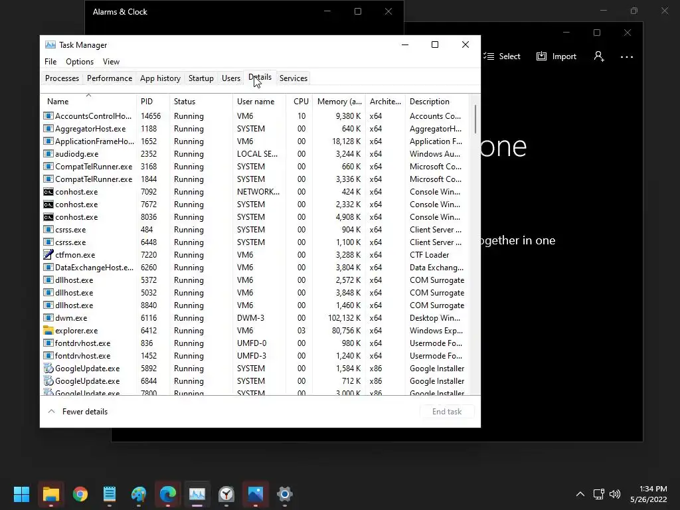Sort by the Architecture column header
This screenshot has height=510, width=680.
point(385,102)
